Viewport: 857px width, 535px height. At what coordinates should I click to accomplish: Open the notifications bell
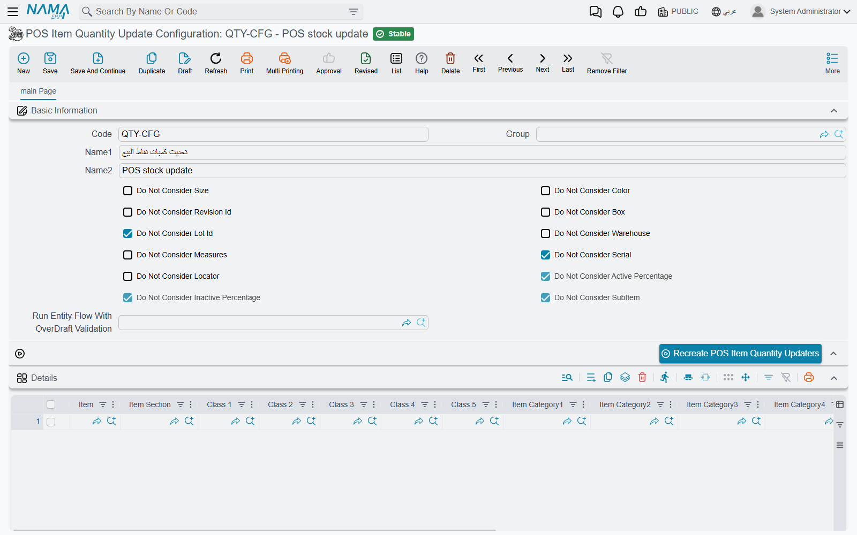618,12
